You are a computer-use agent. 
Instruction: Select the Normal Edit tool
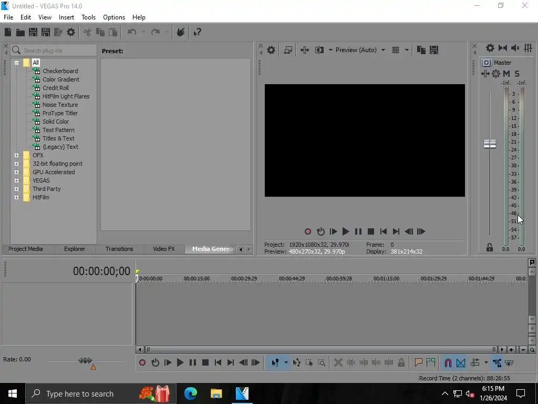pyautogui.click(x=275, y=363)
